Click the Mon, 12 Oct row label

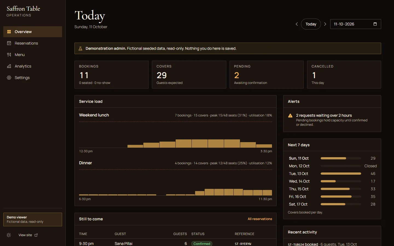(299, 166)
